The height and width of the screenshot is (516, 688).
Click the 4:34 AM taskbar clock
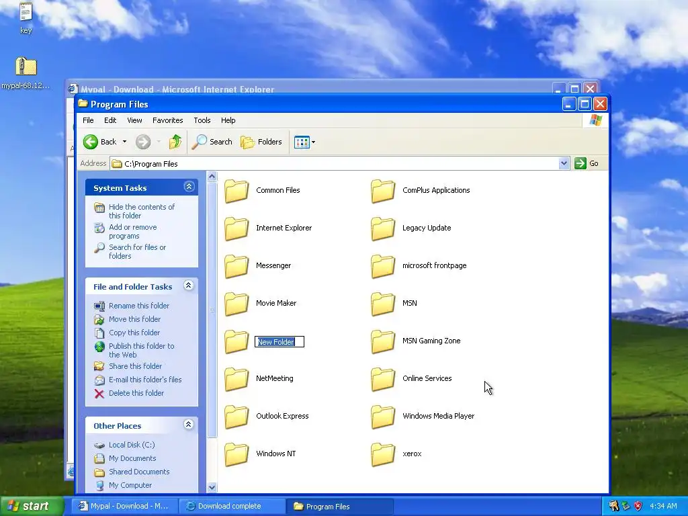pos(663,506)
